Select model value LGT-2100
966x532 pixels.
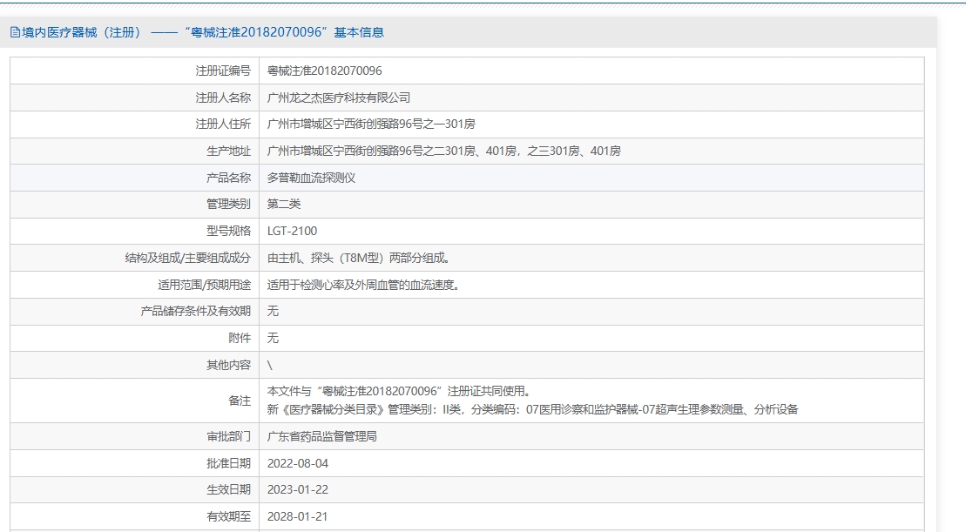(292, 232)
